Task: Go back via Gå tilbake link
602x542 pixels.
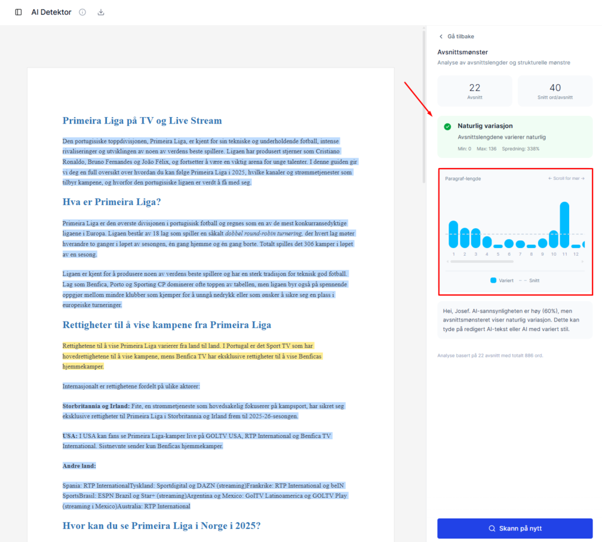Action: 460,36
